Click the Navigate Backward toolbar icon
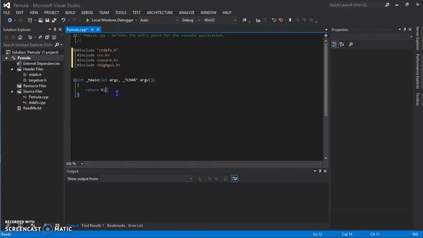This screenshot has height=238, width=423. [x=10, y=20]
